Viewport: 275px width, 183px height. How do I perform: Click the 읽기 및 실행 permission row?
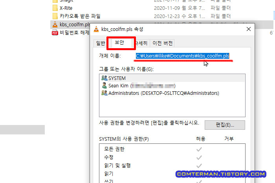click(172, 165)
